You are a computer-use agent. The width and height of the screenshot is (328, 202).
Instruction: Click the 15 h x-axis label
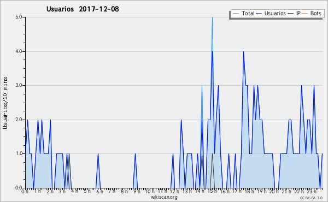(x=212, y=191)
